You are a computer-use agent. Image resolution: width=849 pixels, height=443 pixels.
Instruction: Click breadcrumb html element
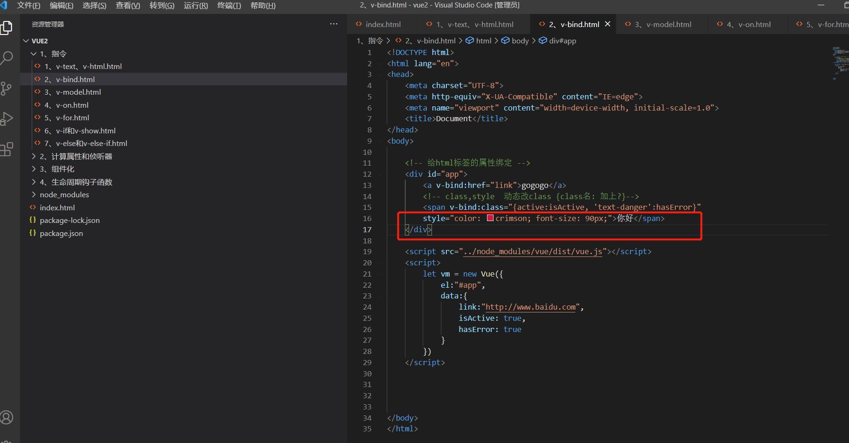point(479,41)
